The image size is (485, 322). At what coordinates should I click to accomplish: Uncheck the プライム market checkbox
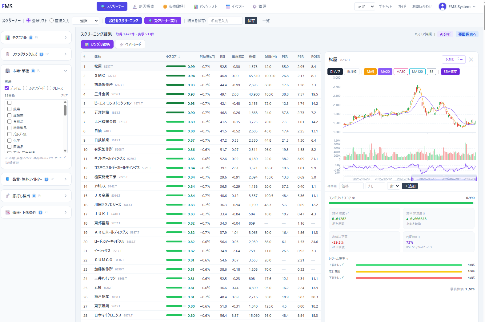coord(7,88)
